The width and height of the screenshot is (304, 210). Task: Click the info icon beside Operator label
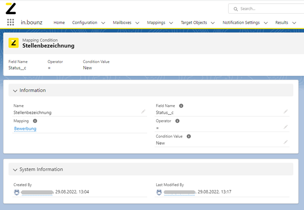177,121
